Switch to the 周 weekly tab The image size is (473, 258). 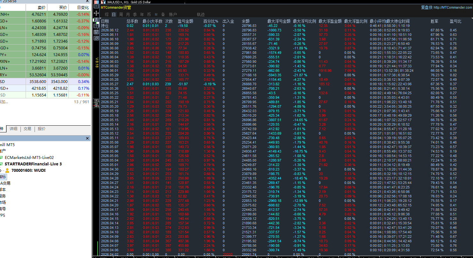[x=121, y=14]
